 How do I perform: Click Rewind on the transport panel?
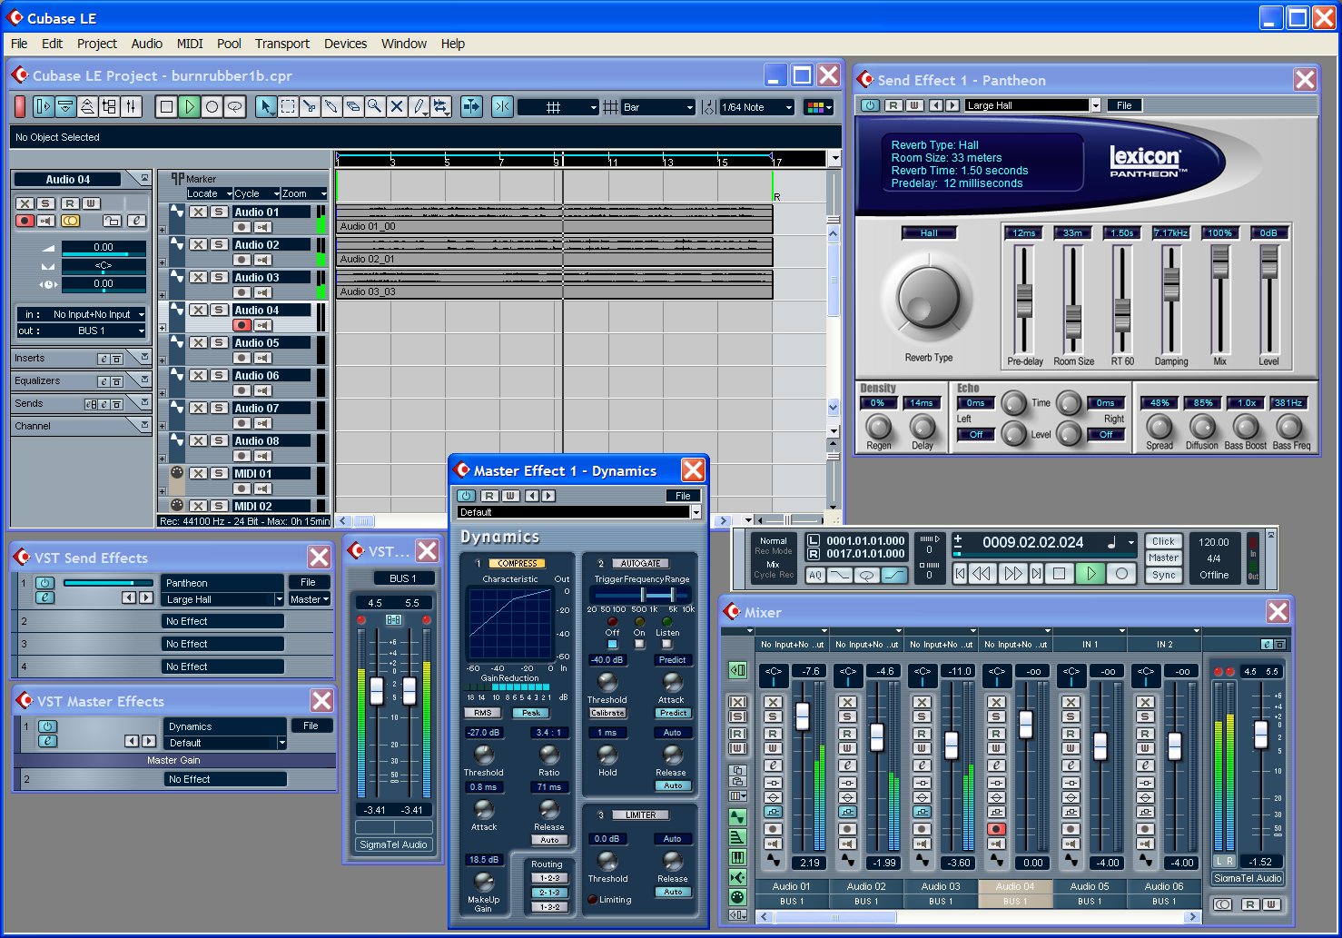tap(981, 573)
